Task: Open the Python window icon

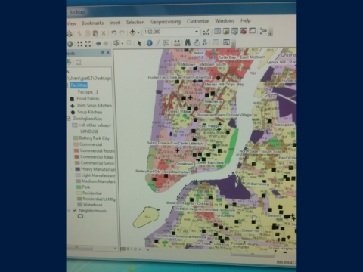Action: (x=252, y=31)
